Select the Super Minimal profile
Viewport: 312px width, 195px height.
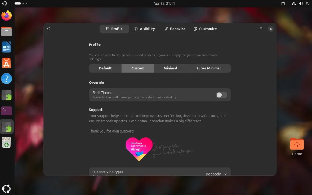208,68
